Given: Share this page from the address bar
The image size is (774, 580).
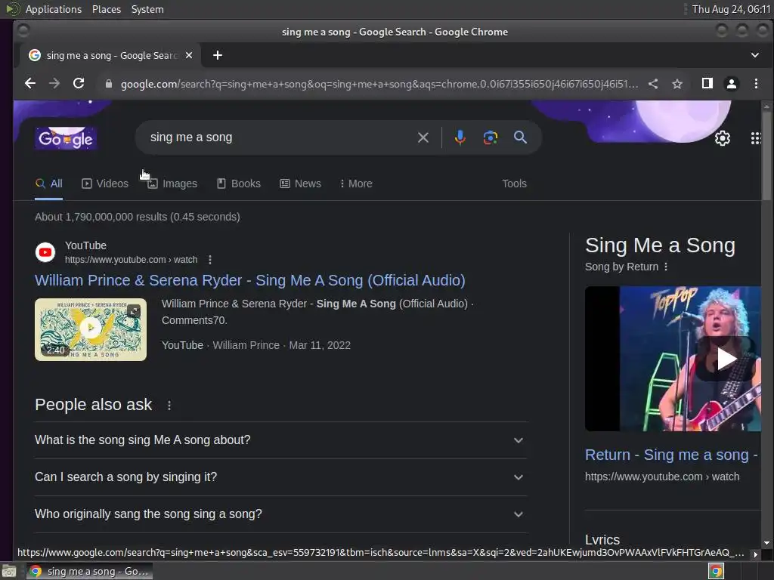Looking at the screenshot, I should pos(653,84).
